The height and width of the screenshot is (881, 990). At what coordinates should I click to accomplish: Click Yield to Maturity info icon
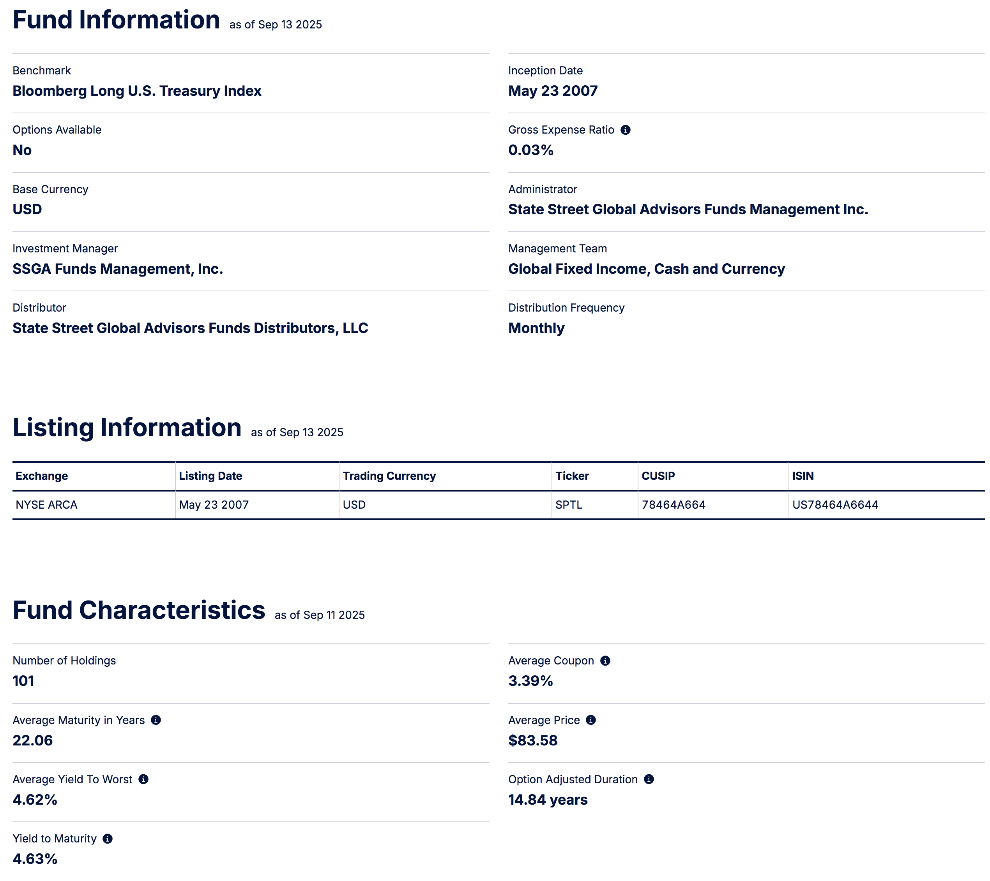pos(108,839)
